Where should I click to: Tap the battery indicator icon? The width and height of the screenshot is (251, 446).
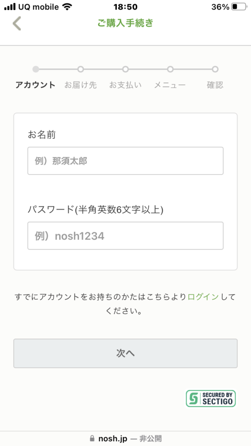pyautogui.click(x=239, y=7)
